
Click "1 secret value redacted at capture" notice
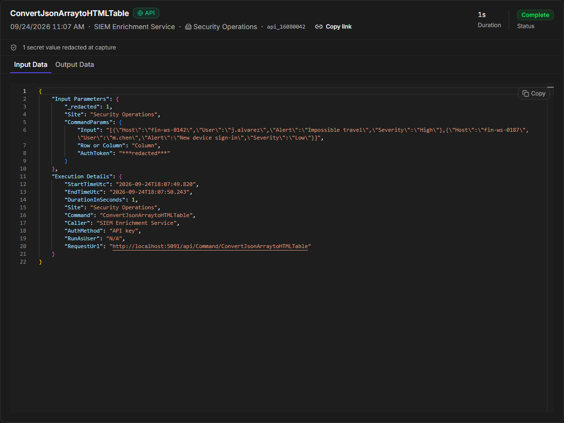coord(69,47)
